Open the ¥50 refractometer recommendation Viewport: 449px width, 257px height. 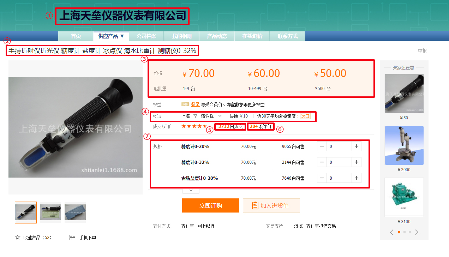click(x=404, y=94)
